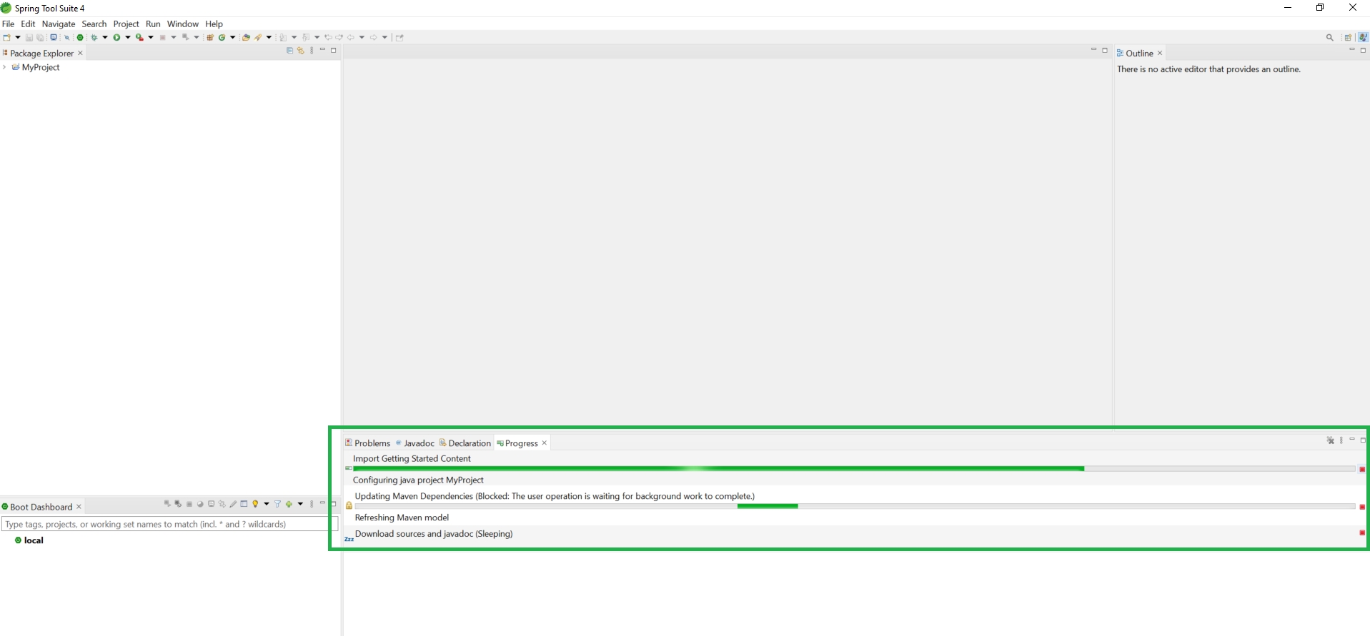The image size is (1370, 636).
Task: Toggle the Java perspective button
Action: pyautogui.click(x=1363, y=38)
